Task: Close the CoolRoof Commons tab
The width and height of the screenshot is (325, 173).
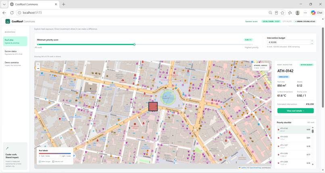Action: coord(56,4)
